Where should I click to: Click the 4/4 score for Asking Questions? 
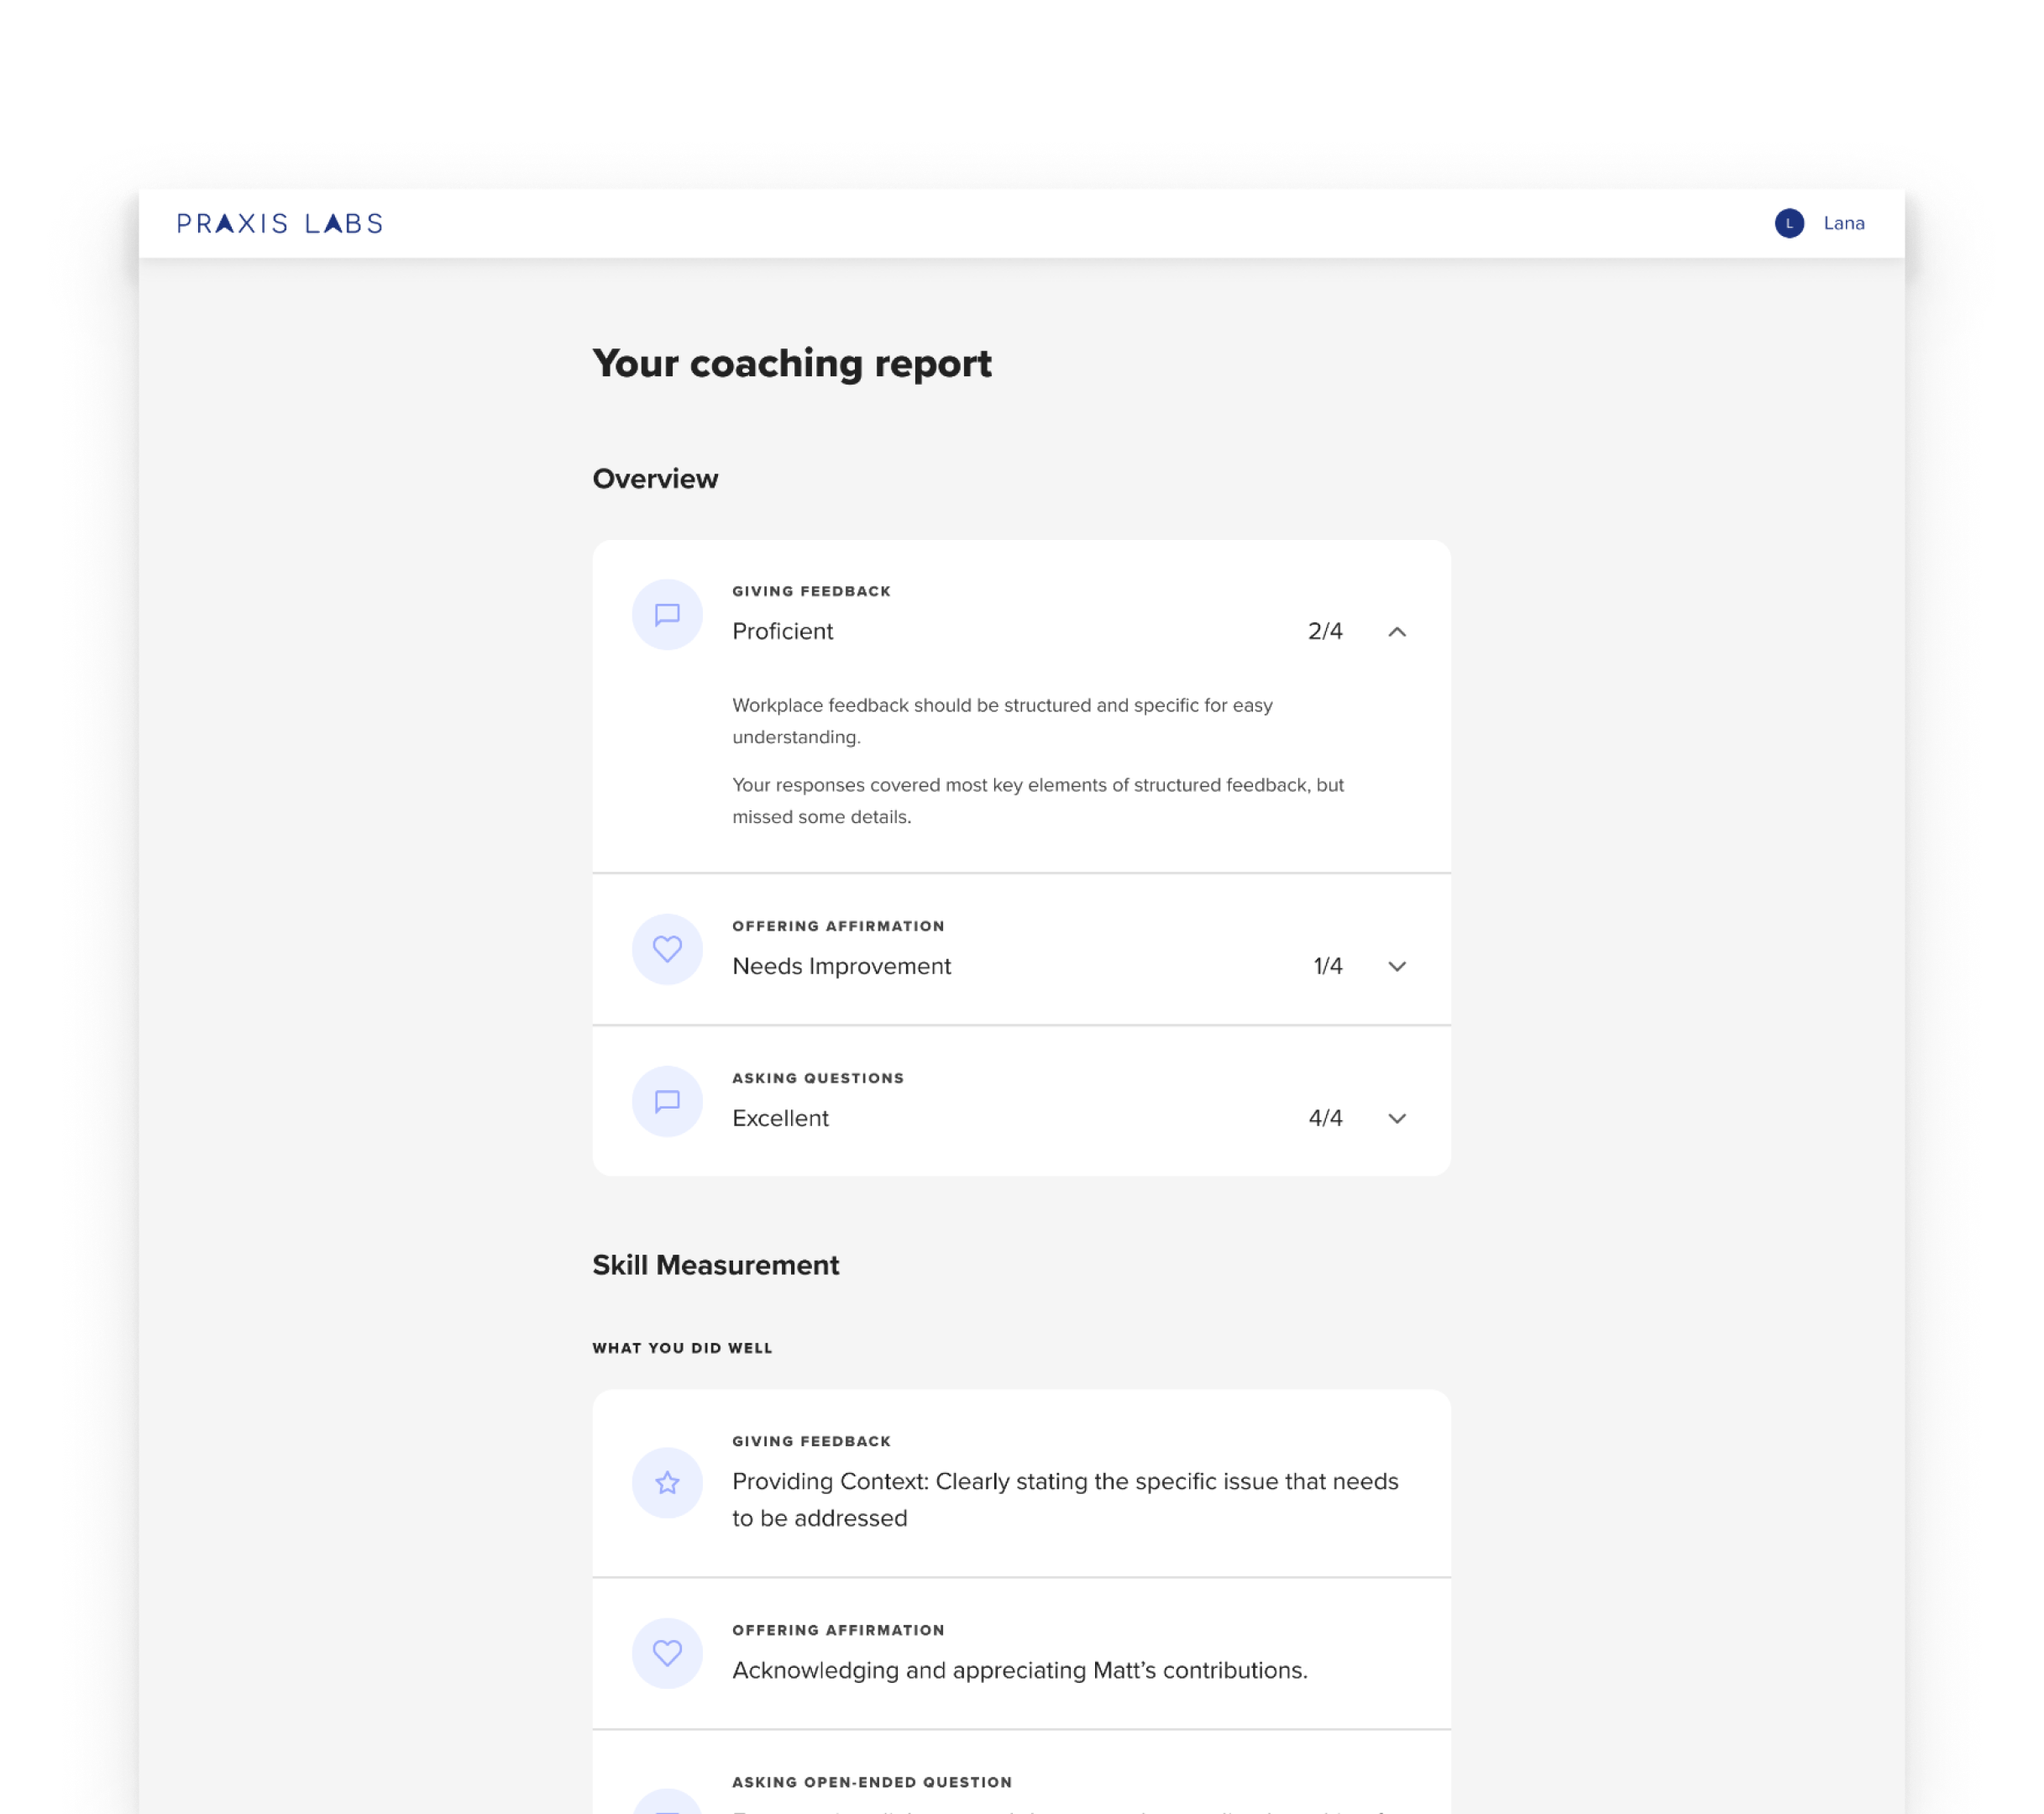click(x=1325, y=1118)
